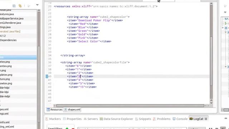This screenshot has width=229, height=129.
Task: Select the ble-ldpi folder
Action: [4, 92]
